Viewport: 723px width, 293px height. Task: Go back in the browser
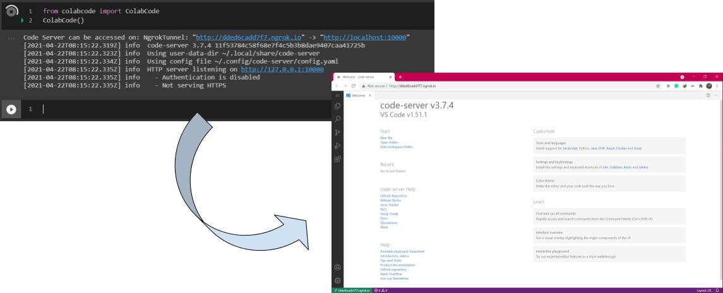click(337, 86)
